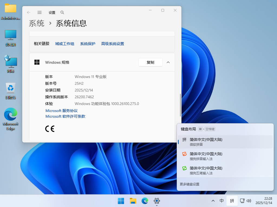Image resolution: width=277 pixels, height=207 pixels.
Task: Click the 体验 label
Action: click(x=49, y=104)
